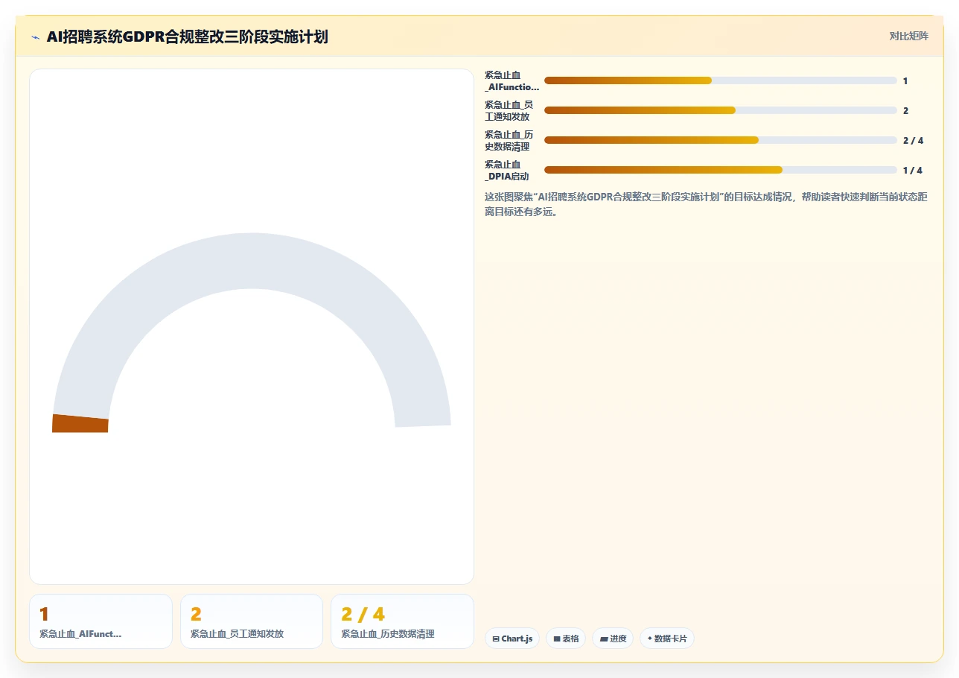Click label 紧急止血_DPIA启动 in progress list

click(x=507, y=171)
